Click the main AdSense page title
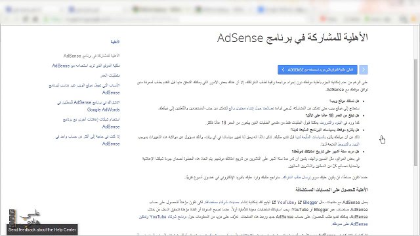Viewport: 420px width, 236px height. [x=293, y=38]
